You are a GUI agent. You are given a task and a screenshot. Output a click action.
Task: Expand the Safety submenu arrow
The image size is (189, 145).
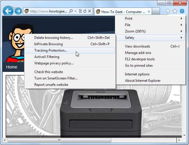click(181, 38)
